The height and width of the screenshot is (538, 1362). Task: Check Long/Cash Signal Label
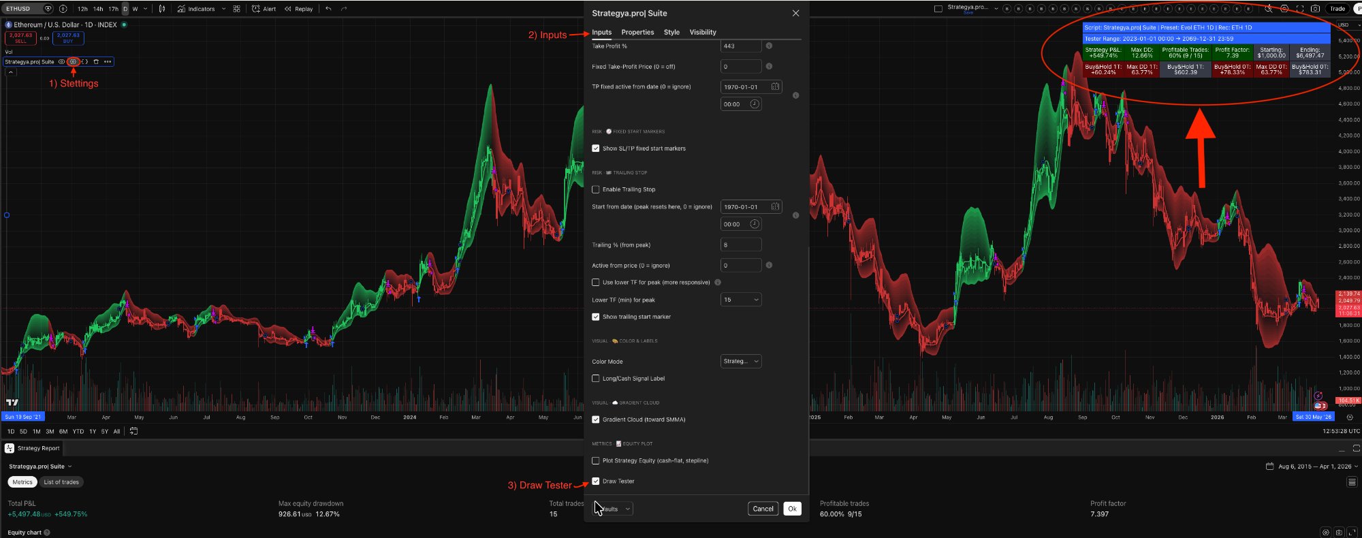click(x=596, y=379)
